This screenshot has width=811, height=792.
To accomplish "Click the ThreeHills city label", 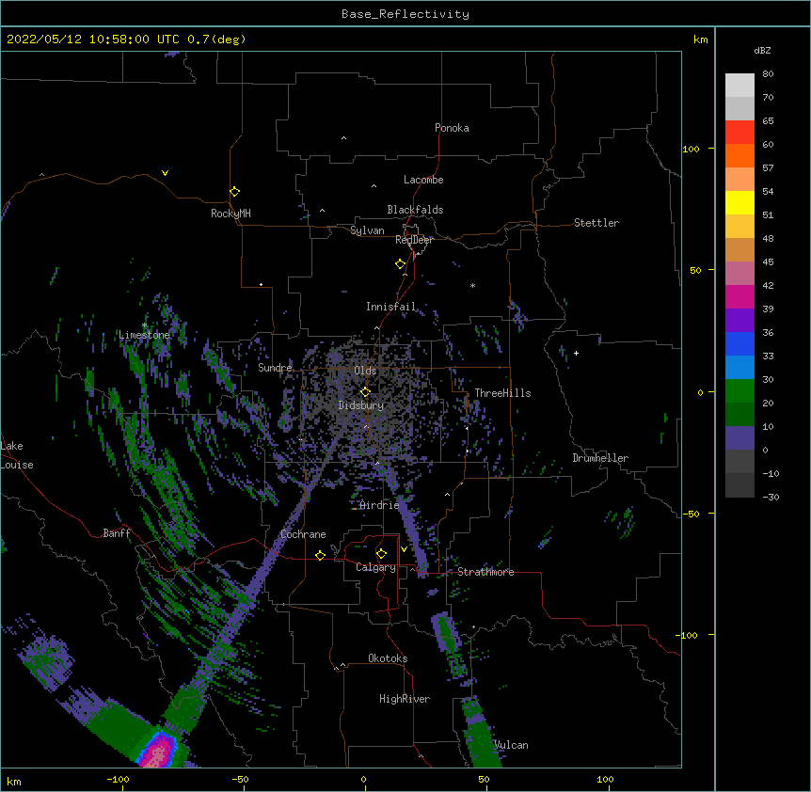I will coord(502,393).
